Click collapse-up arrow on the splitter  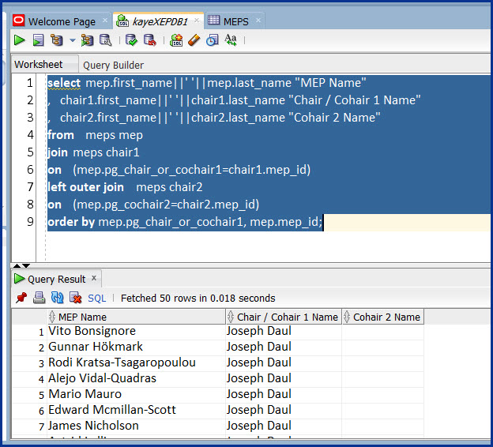[17, 266]
